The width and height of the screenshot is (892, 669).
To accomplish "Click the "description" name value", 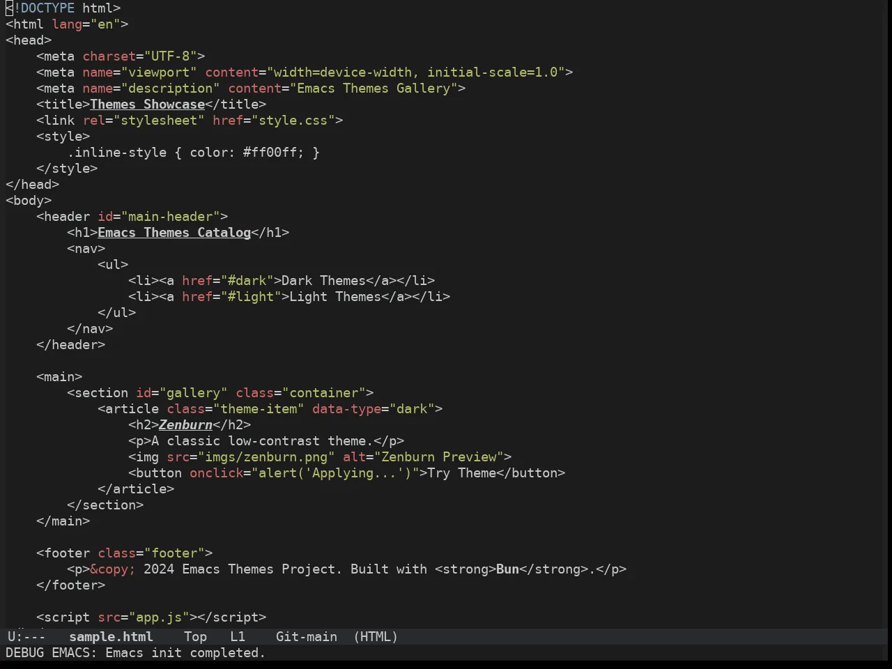I will point(171,89).
